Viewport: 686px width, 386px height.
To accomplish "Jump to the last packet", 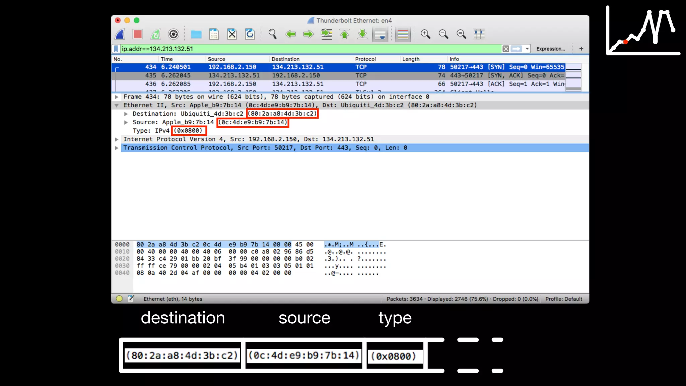I will [362, 34].
